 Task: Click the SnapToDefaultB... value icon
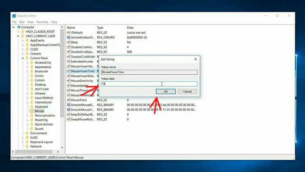68,114
